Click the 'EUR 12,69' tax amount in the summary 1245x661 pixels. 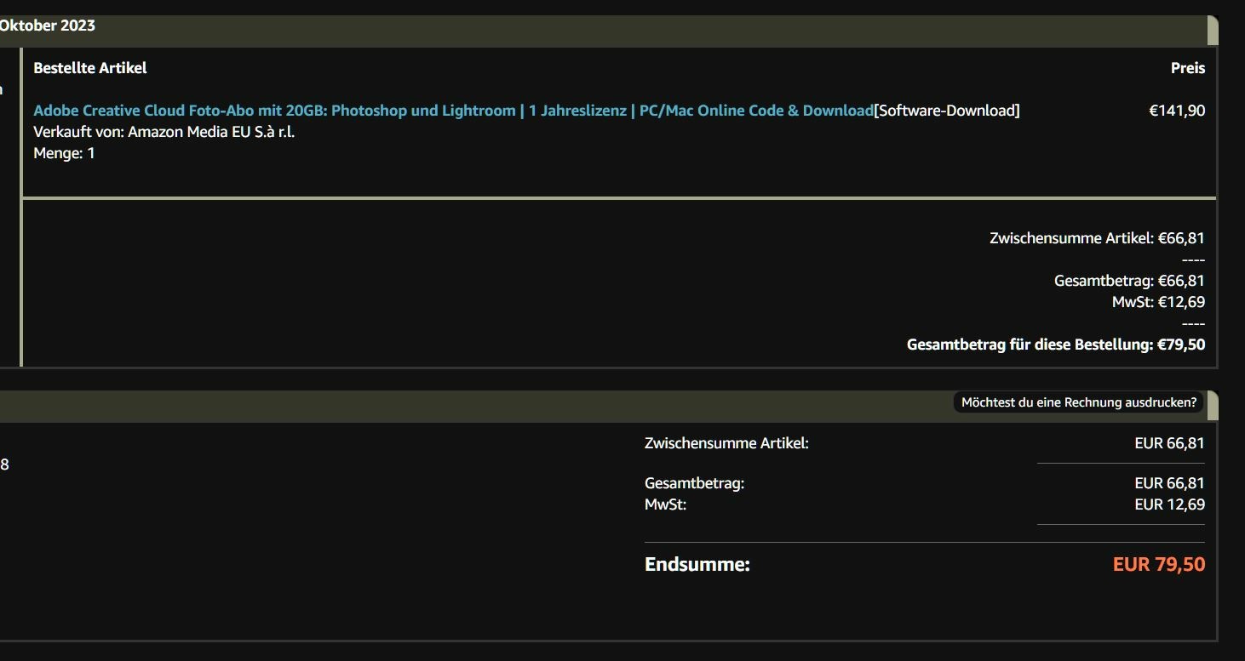click(x=1169, y=504)
